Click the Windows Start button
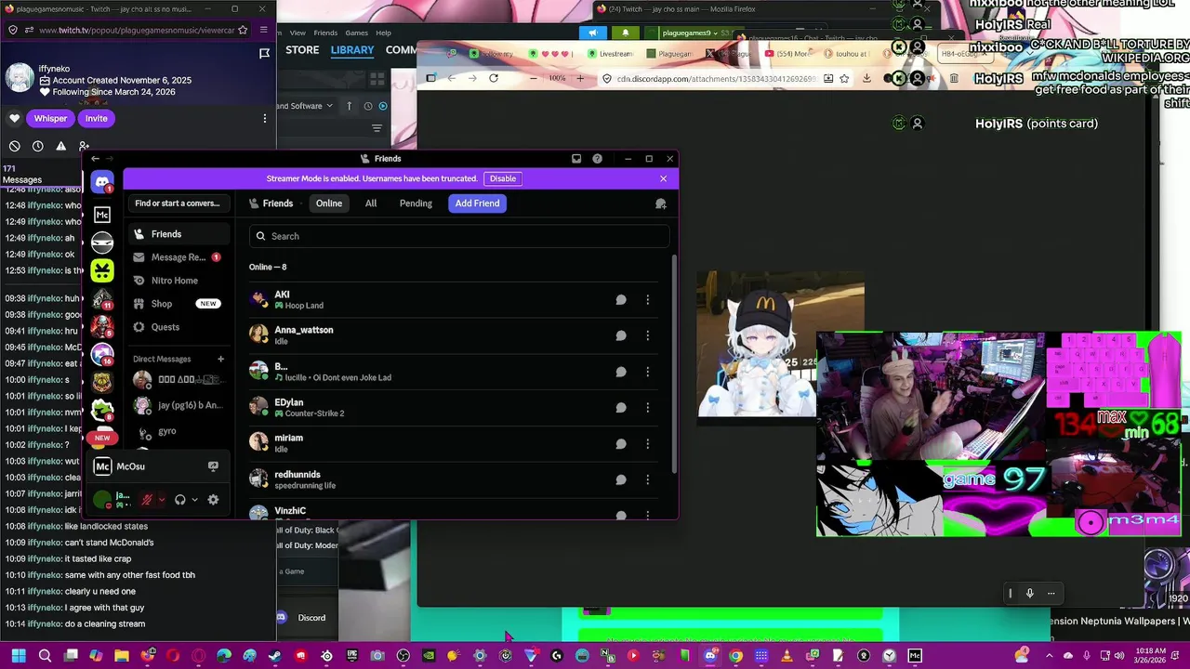This screenshot has height=669, width=1190. point(18,656)
